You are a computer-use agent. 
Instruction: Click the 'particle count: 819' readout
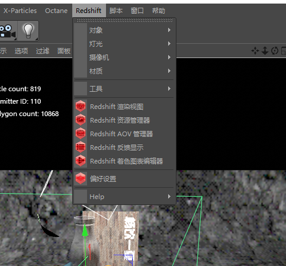(x=20, y=89)
